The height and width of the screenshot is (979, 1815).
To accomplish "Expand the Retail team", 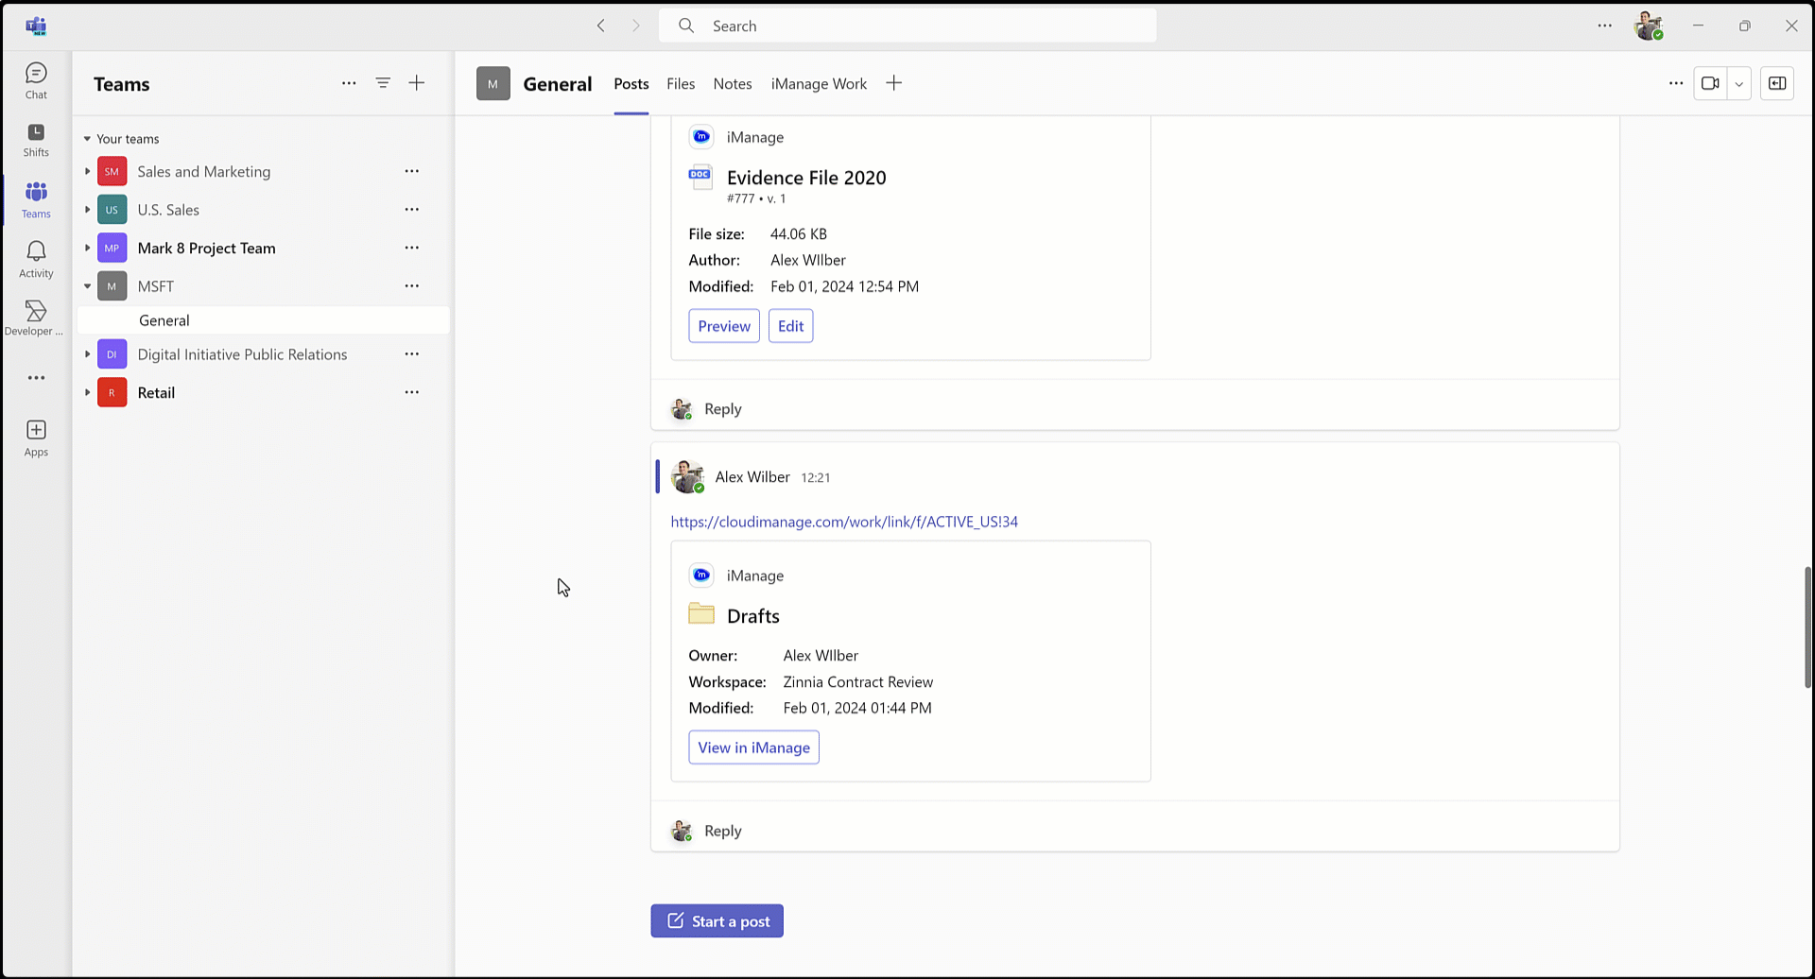I will [x=87, y=392].
